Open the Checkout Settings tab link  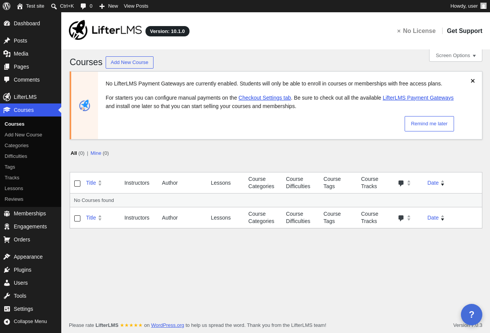265,98
